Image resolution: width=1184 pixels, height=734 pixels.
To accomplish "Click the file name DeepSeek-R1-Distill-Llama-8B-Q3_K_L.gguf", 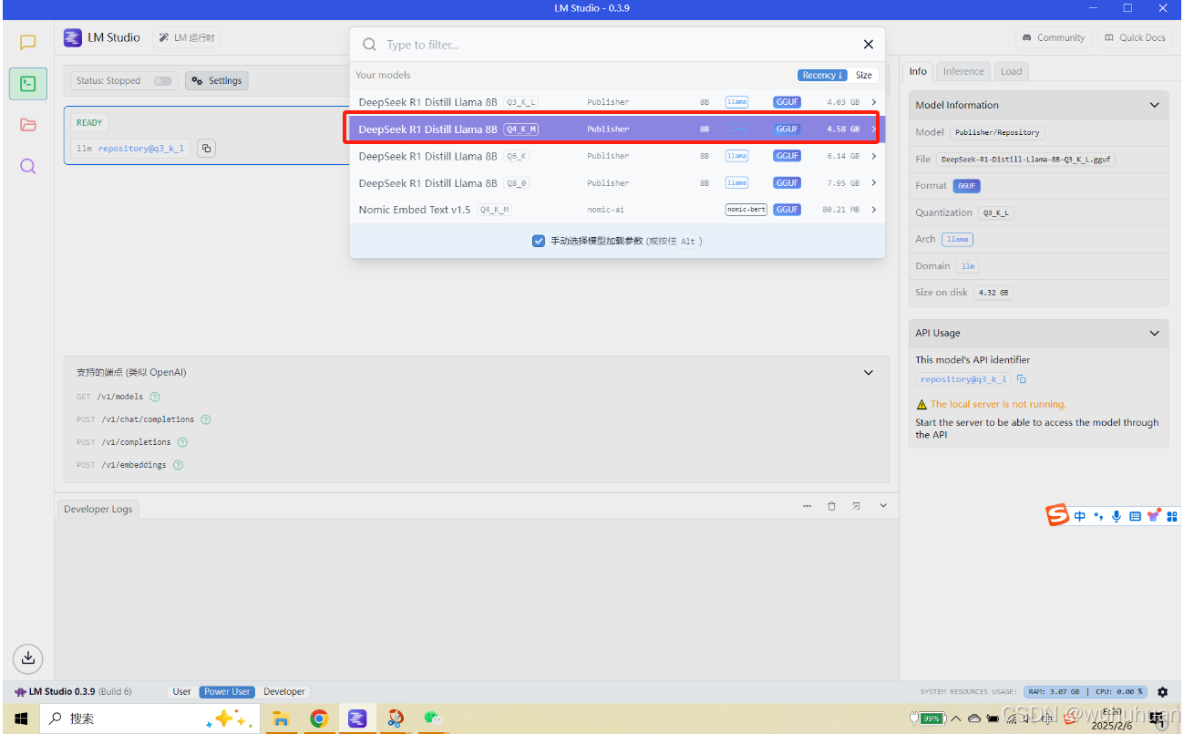I will pos(1026,160).
